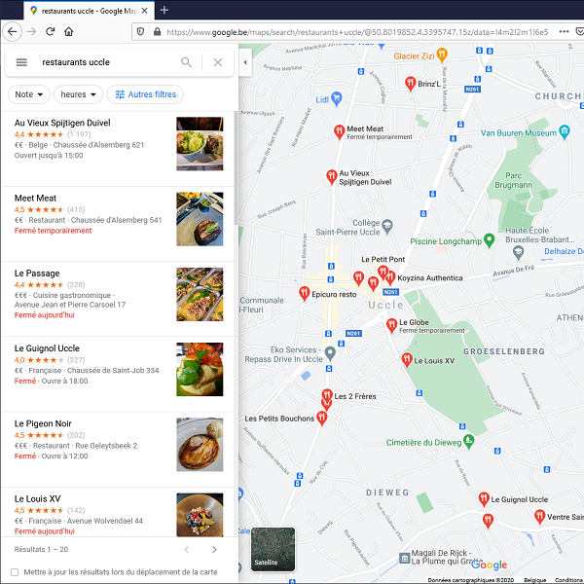Click the padlock site info icon
Image resolution: width=584 pixels, height=584 pixels.
(x=157, y=32)
